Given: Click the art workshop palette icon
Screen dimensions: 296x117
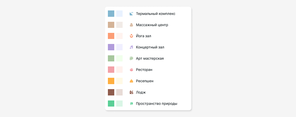Looking at the screenshot, I should coord(131,58).
